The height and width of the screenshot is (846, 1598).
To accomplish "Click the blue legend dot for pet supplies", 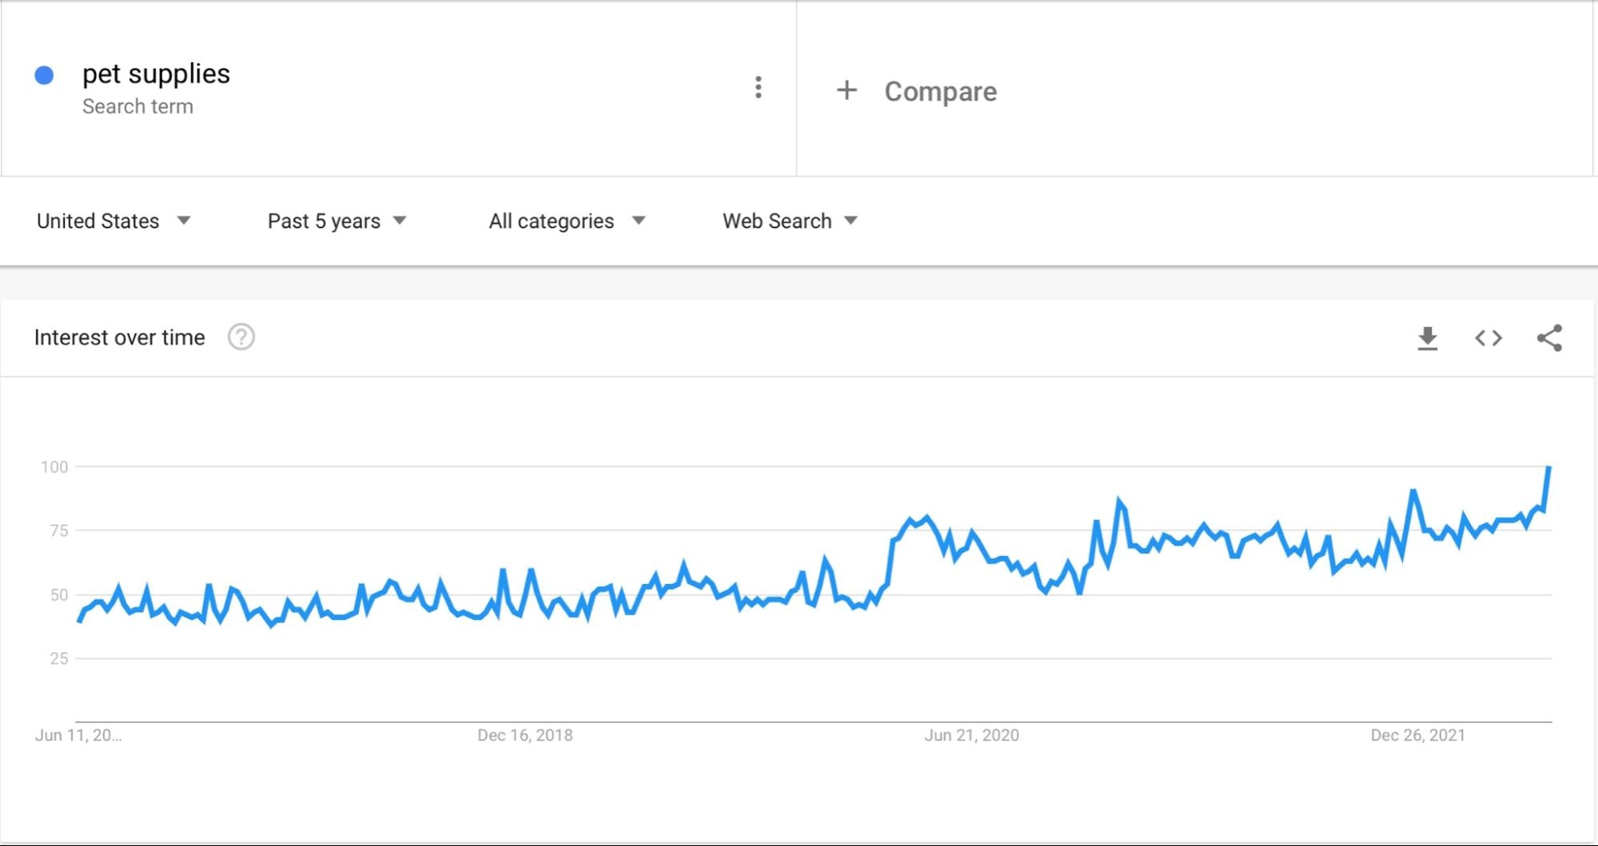I will (x=46, y=75).
